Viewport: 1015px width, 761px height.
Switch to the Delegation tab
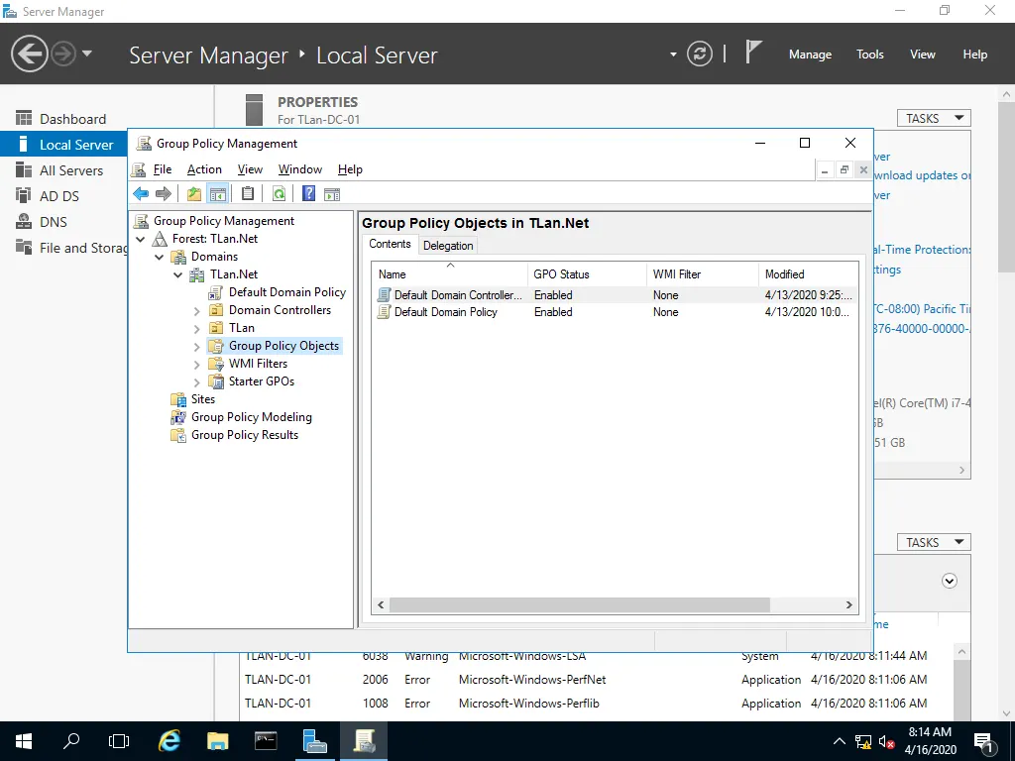[448, 246]
